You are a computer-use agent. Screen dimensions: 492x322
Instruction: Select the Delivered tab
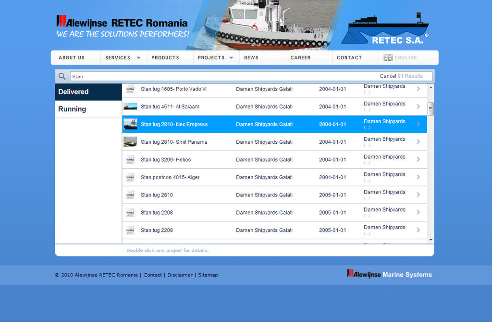coord(88,92)
